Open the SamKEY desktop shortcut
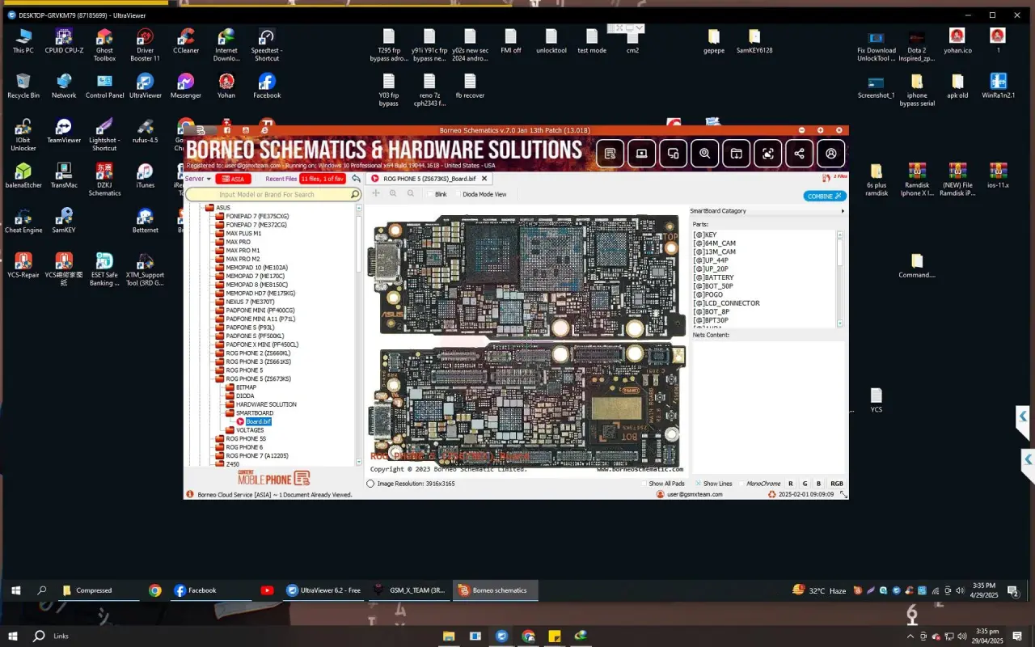Screen dimensions: 1035x647 pyautogui.click(x=64, y=222)
